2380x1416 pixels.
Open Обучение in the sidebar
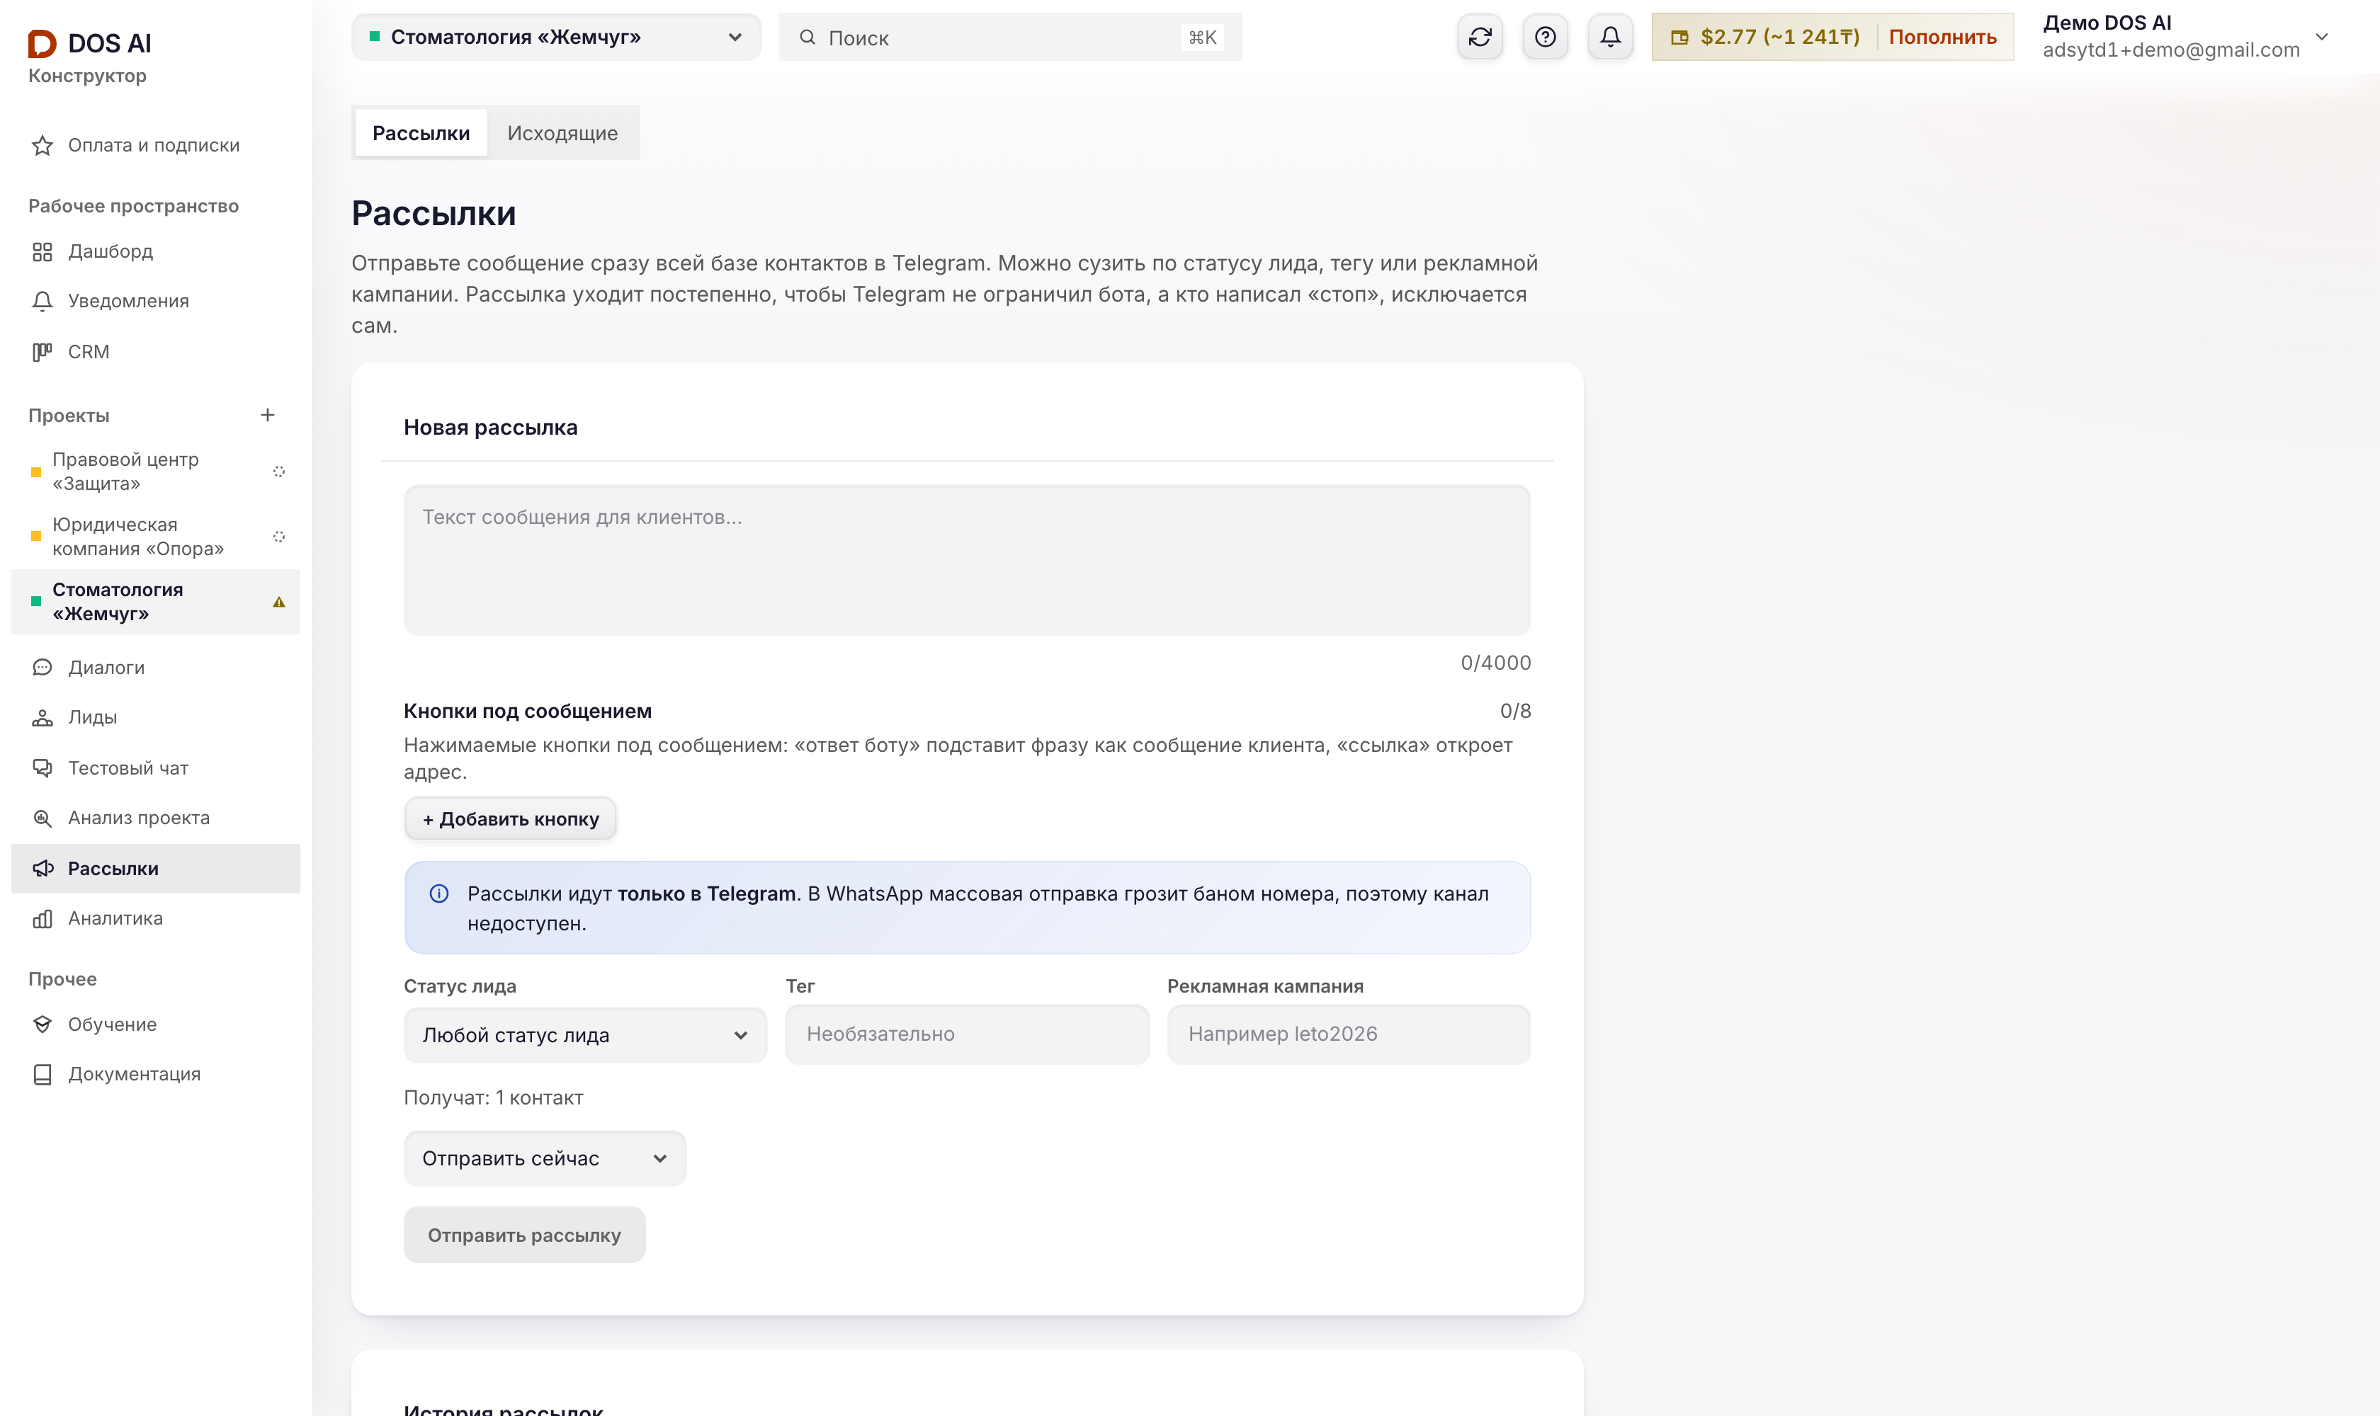click(156, 1024)
